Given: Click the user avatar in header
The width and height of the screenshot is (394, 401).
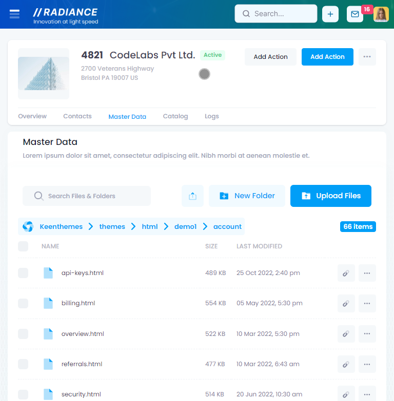Looking at the screenshot, I should click(x=381, y=14).
